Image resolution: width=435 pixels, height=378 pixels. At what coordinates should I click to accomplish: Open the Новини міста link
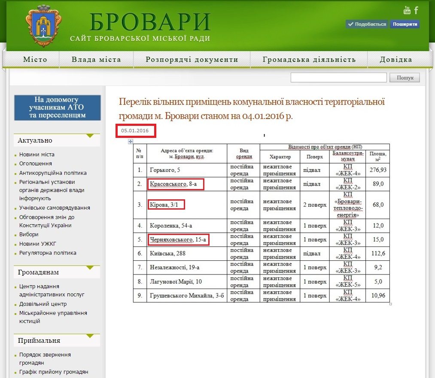tap(37, 155)
